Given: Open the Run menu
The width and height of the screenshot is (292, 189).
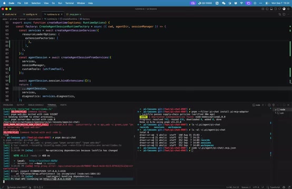Looking at the screenshot, I should coord(60,3).
